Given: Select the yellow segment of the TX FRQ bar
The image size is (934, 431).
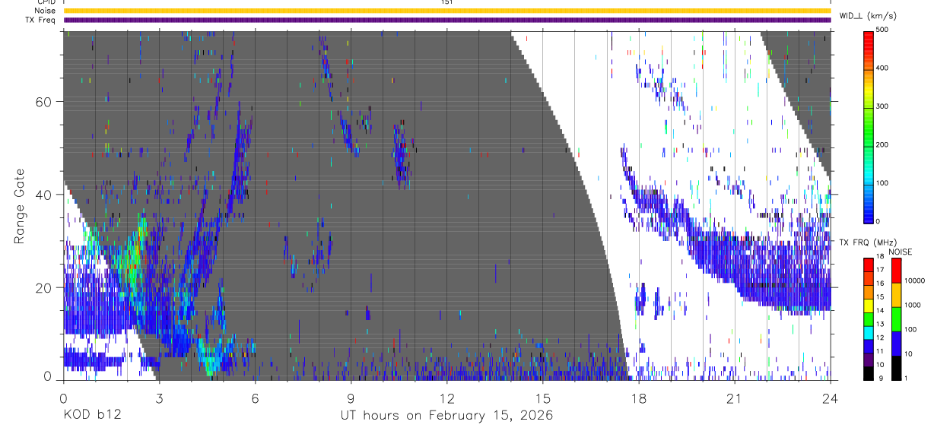Looking at the screenshot, I should [x=869, y=306].
